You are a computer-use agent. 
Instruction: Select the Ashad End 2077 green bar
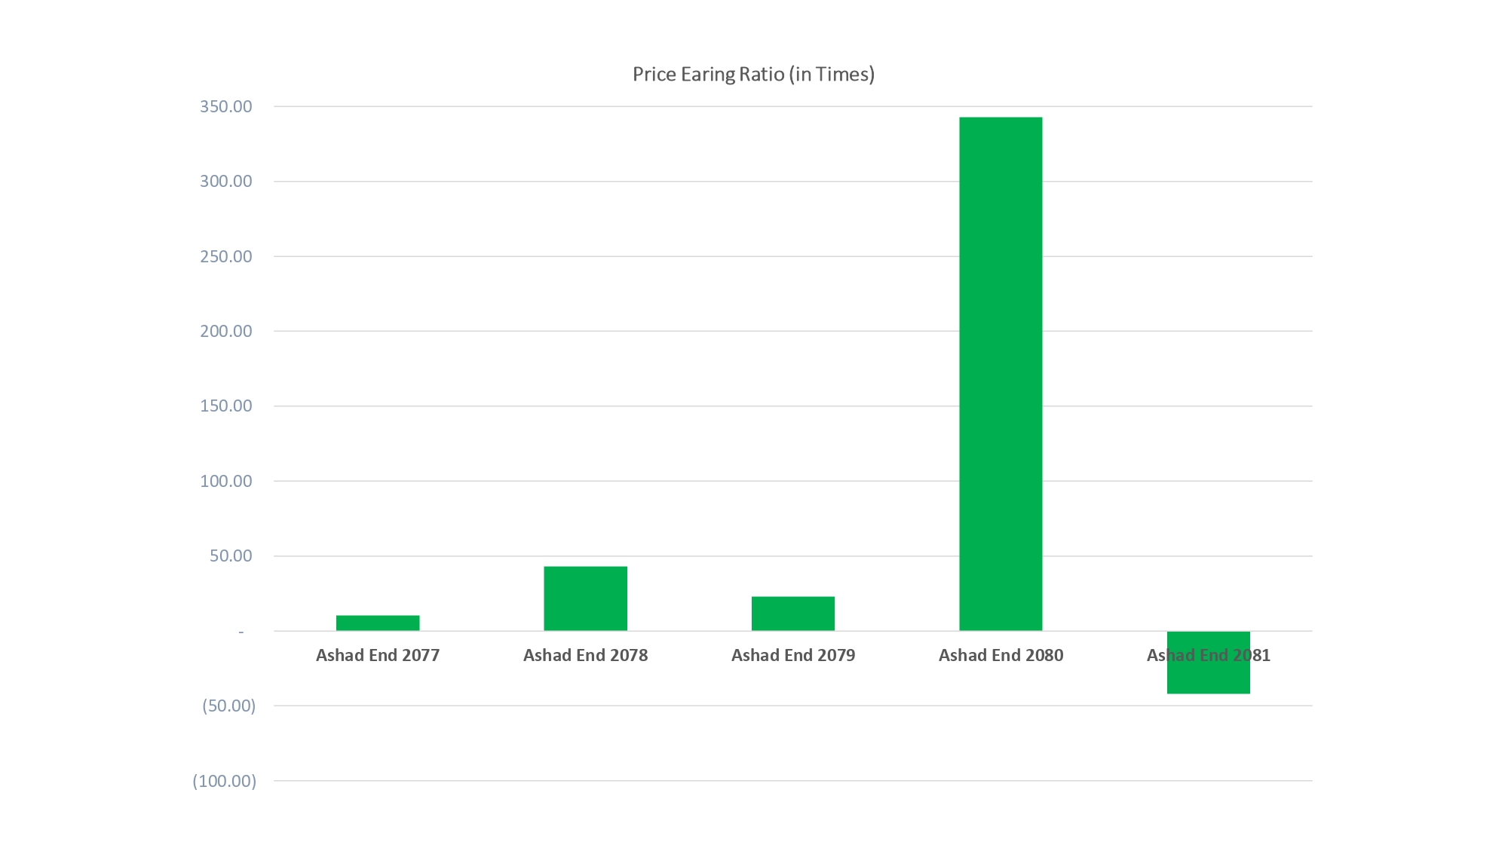coord(378,623)
